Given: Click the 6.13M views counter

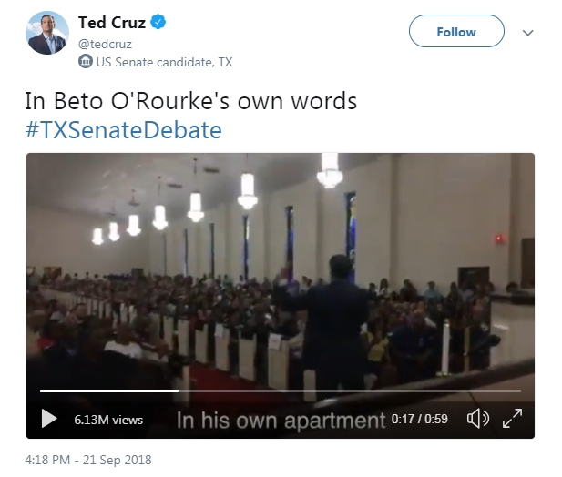Looking at the screenshot, I should click(x=108, y=420).
